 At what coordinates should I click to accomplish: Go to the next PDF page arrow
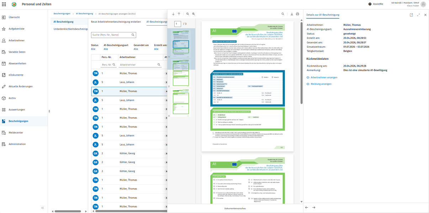pyautogui.click(x=173, y=14)
